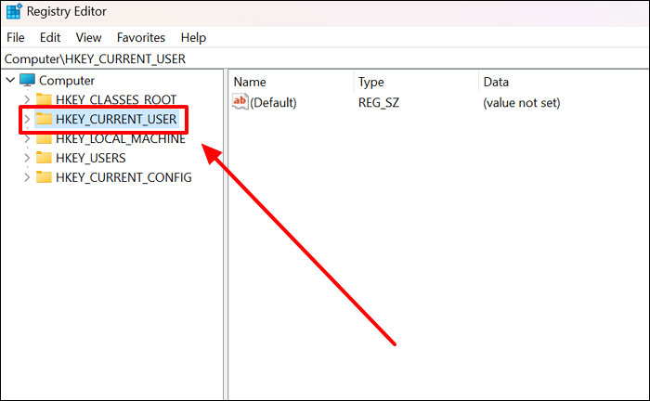Click the Type column header

[x=371, y=82]
